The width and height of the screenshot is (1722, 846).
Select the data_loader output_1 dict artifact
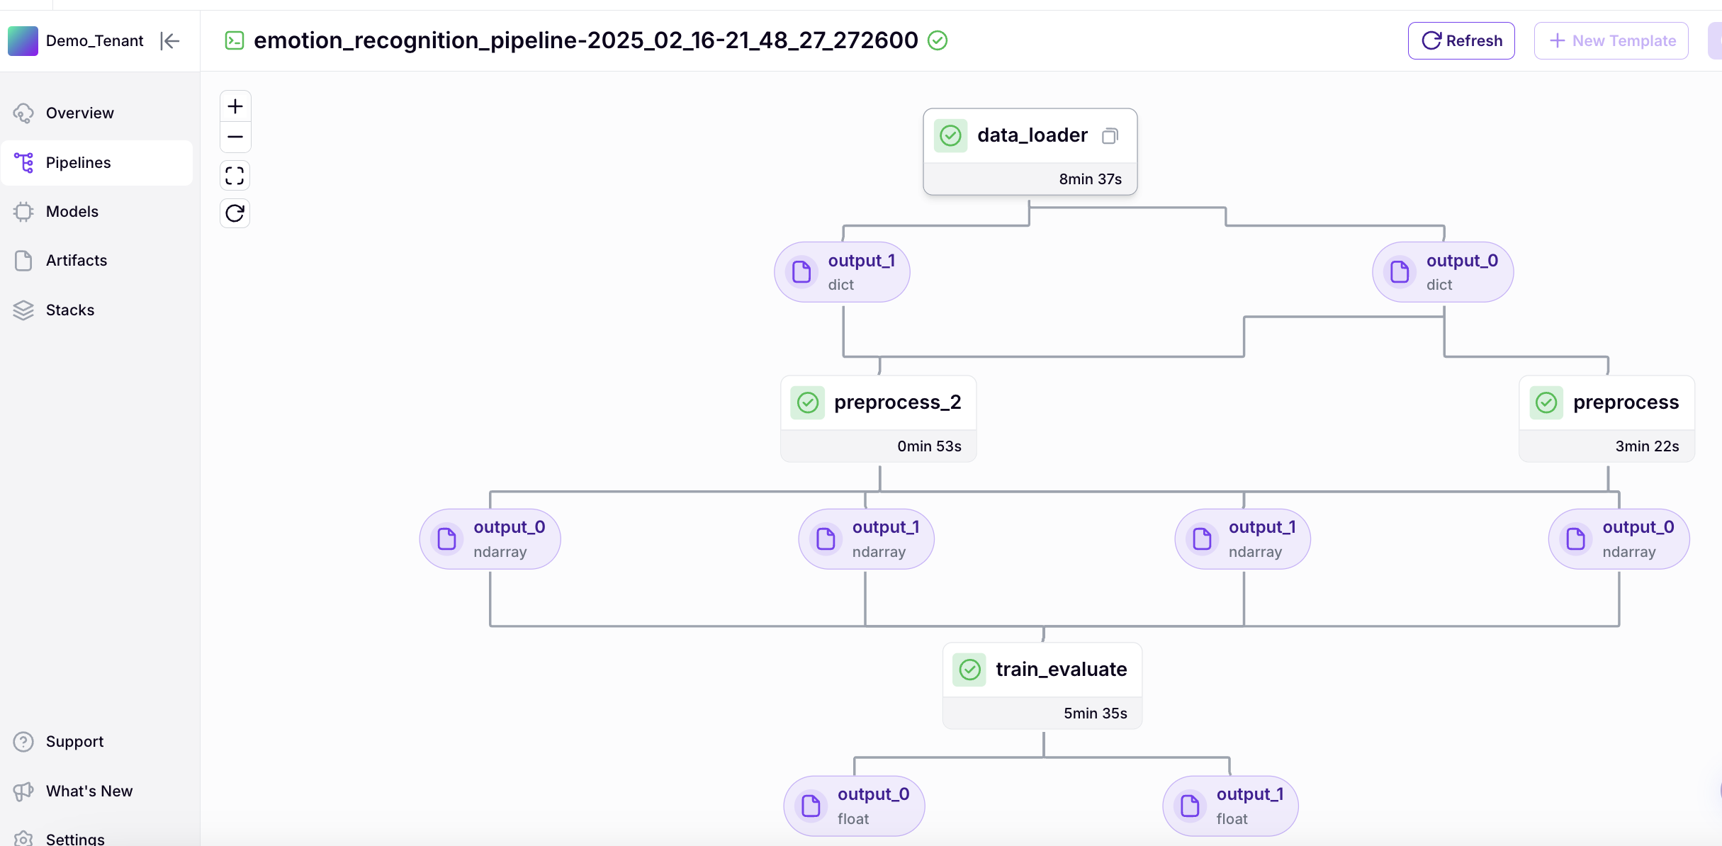pyautogui.click(x=842, y=272)
